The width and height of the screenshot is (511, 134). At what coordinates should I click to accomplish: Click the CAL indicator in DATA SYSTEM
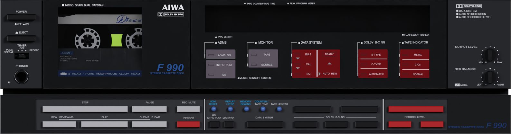308,64
